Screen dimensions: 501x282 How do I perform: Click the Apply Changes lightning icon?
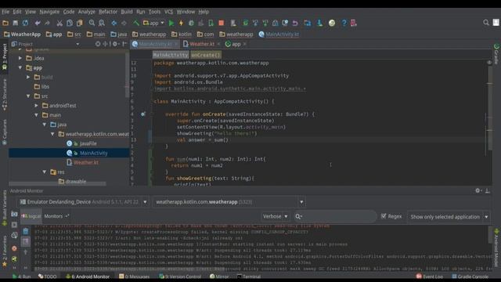pyautogui.click(x=181, y=23)
